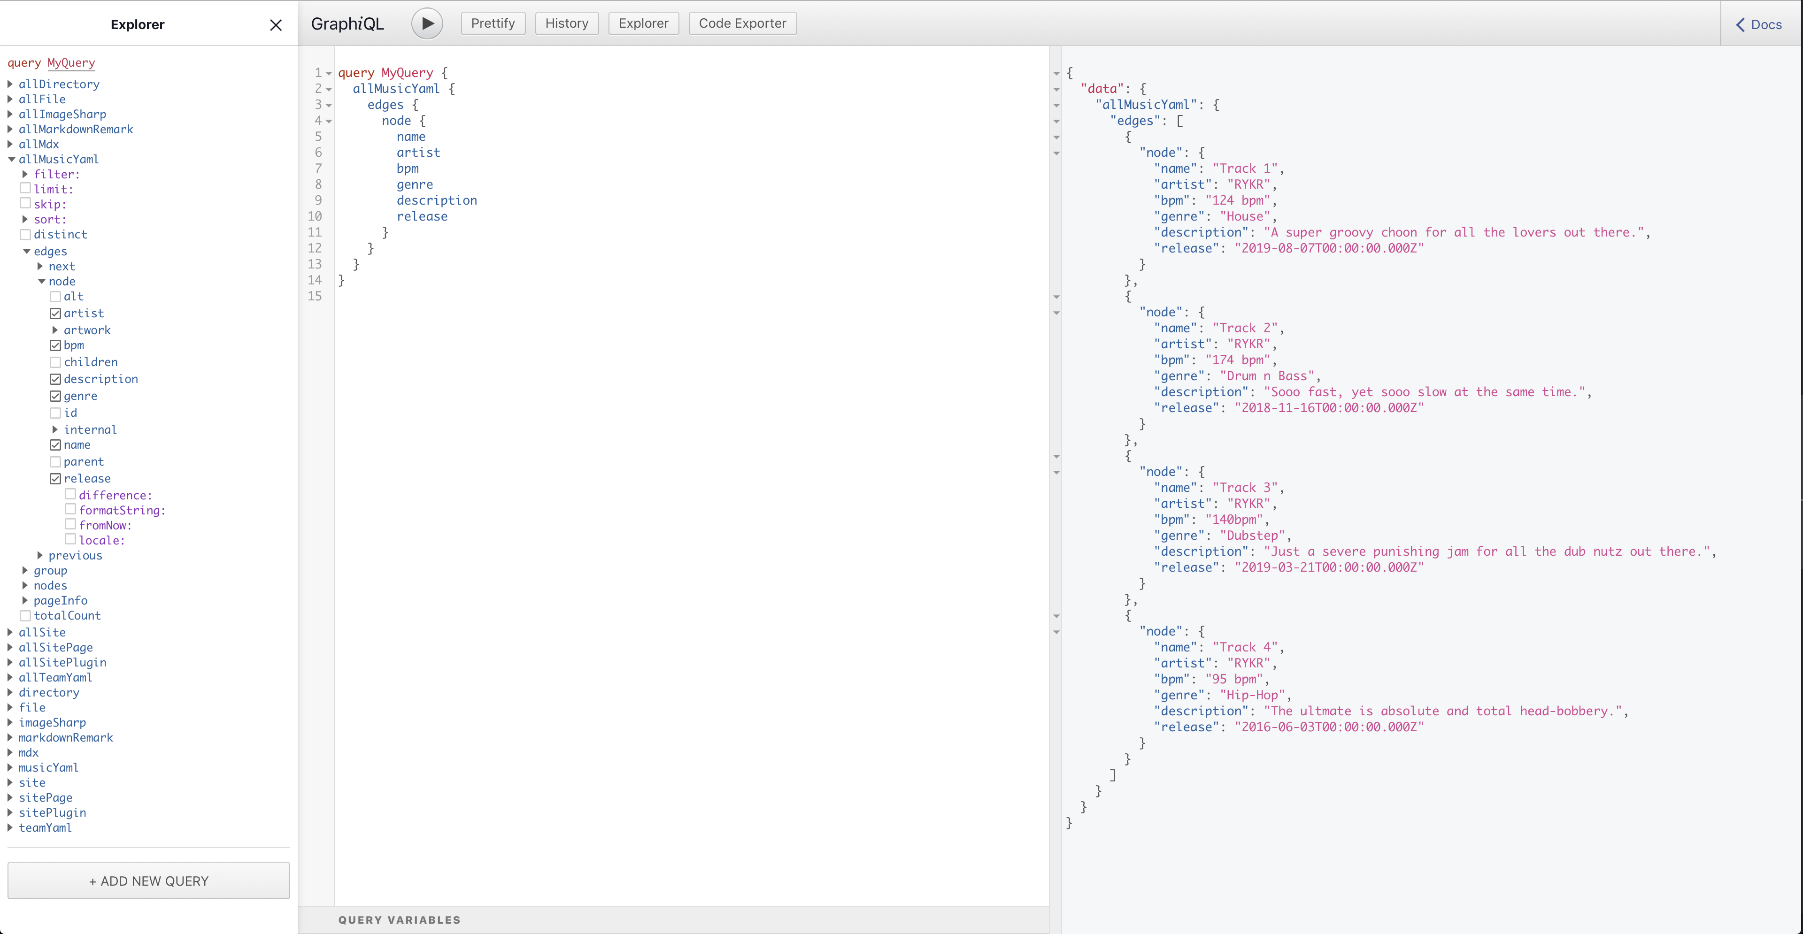Open the History panel
Viewport: 1803px width, 934px height.
point(567,23)
